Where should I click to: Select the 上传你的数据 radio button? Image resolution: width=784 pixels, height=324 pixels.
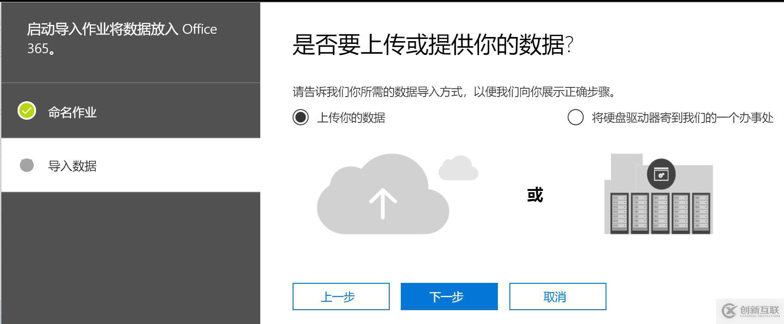pos(300,117)
